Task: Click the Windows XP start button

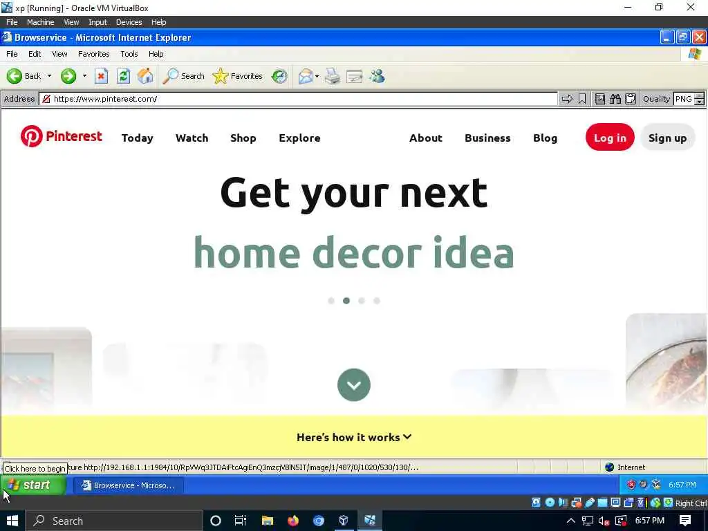Action: coord(33,485)
